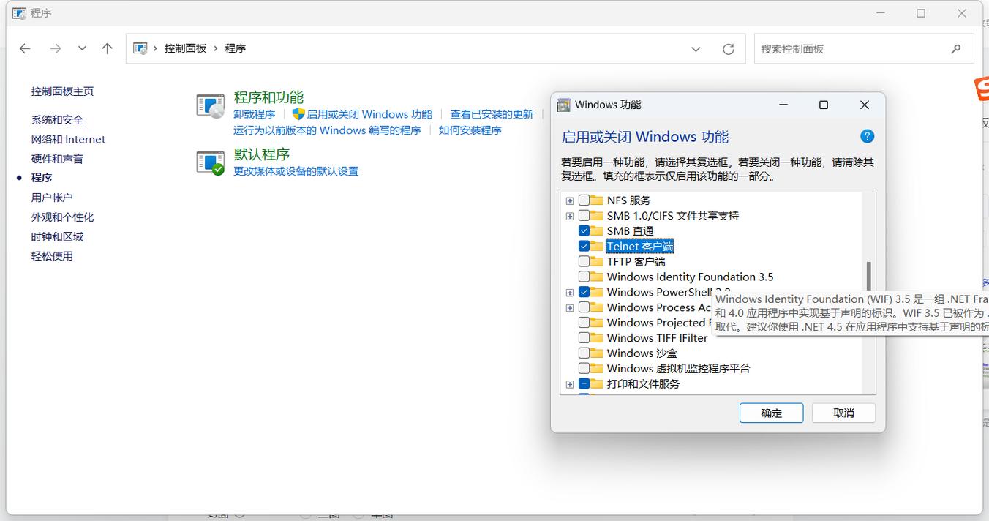Click the Windows TIFF IFilter folder icon
Image resolution: width=989 pixels, height=521 pixels.
[596, 337]
